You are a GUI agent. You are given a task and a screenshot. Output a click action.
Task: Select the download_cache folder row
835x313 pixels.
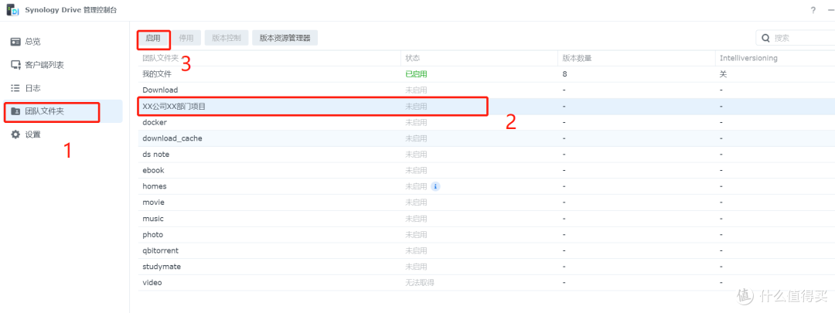click(487, 138)
